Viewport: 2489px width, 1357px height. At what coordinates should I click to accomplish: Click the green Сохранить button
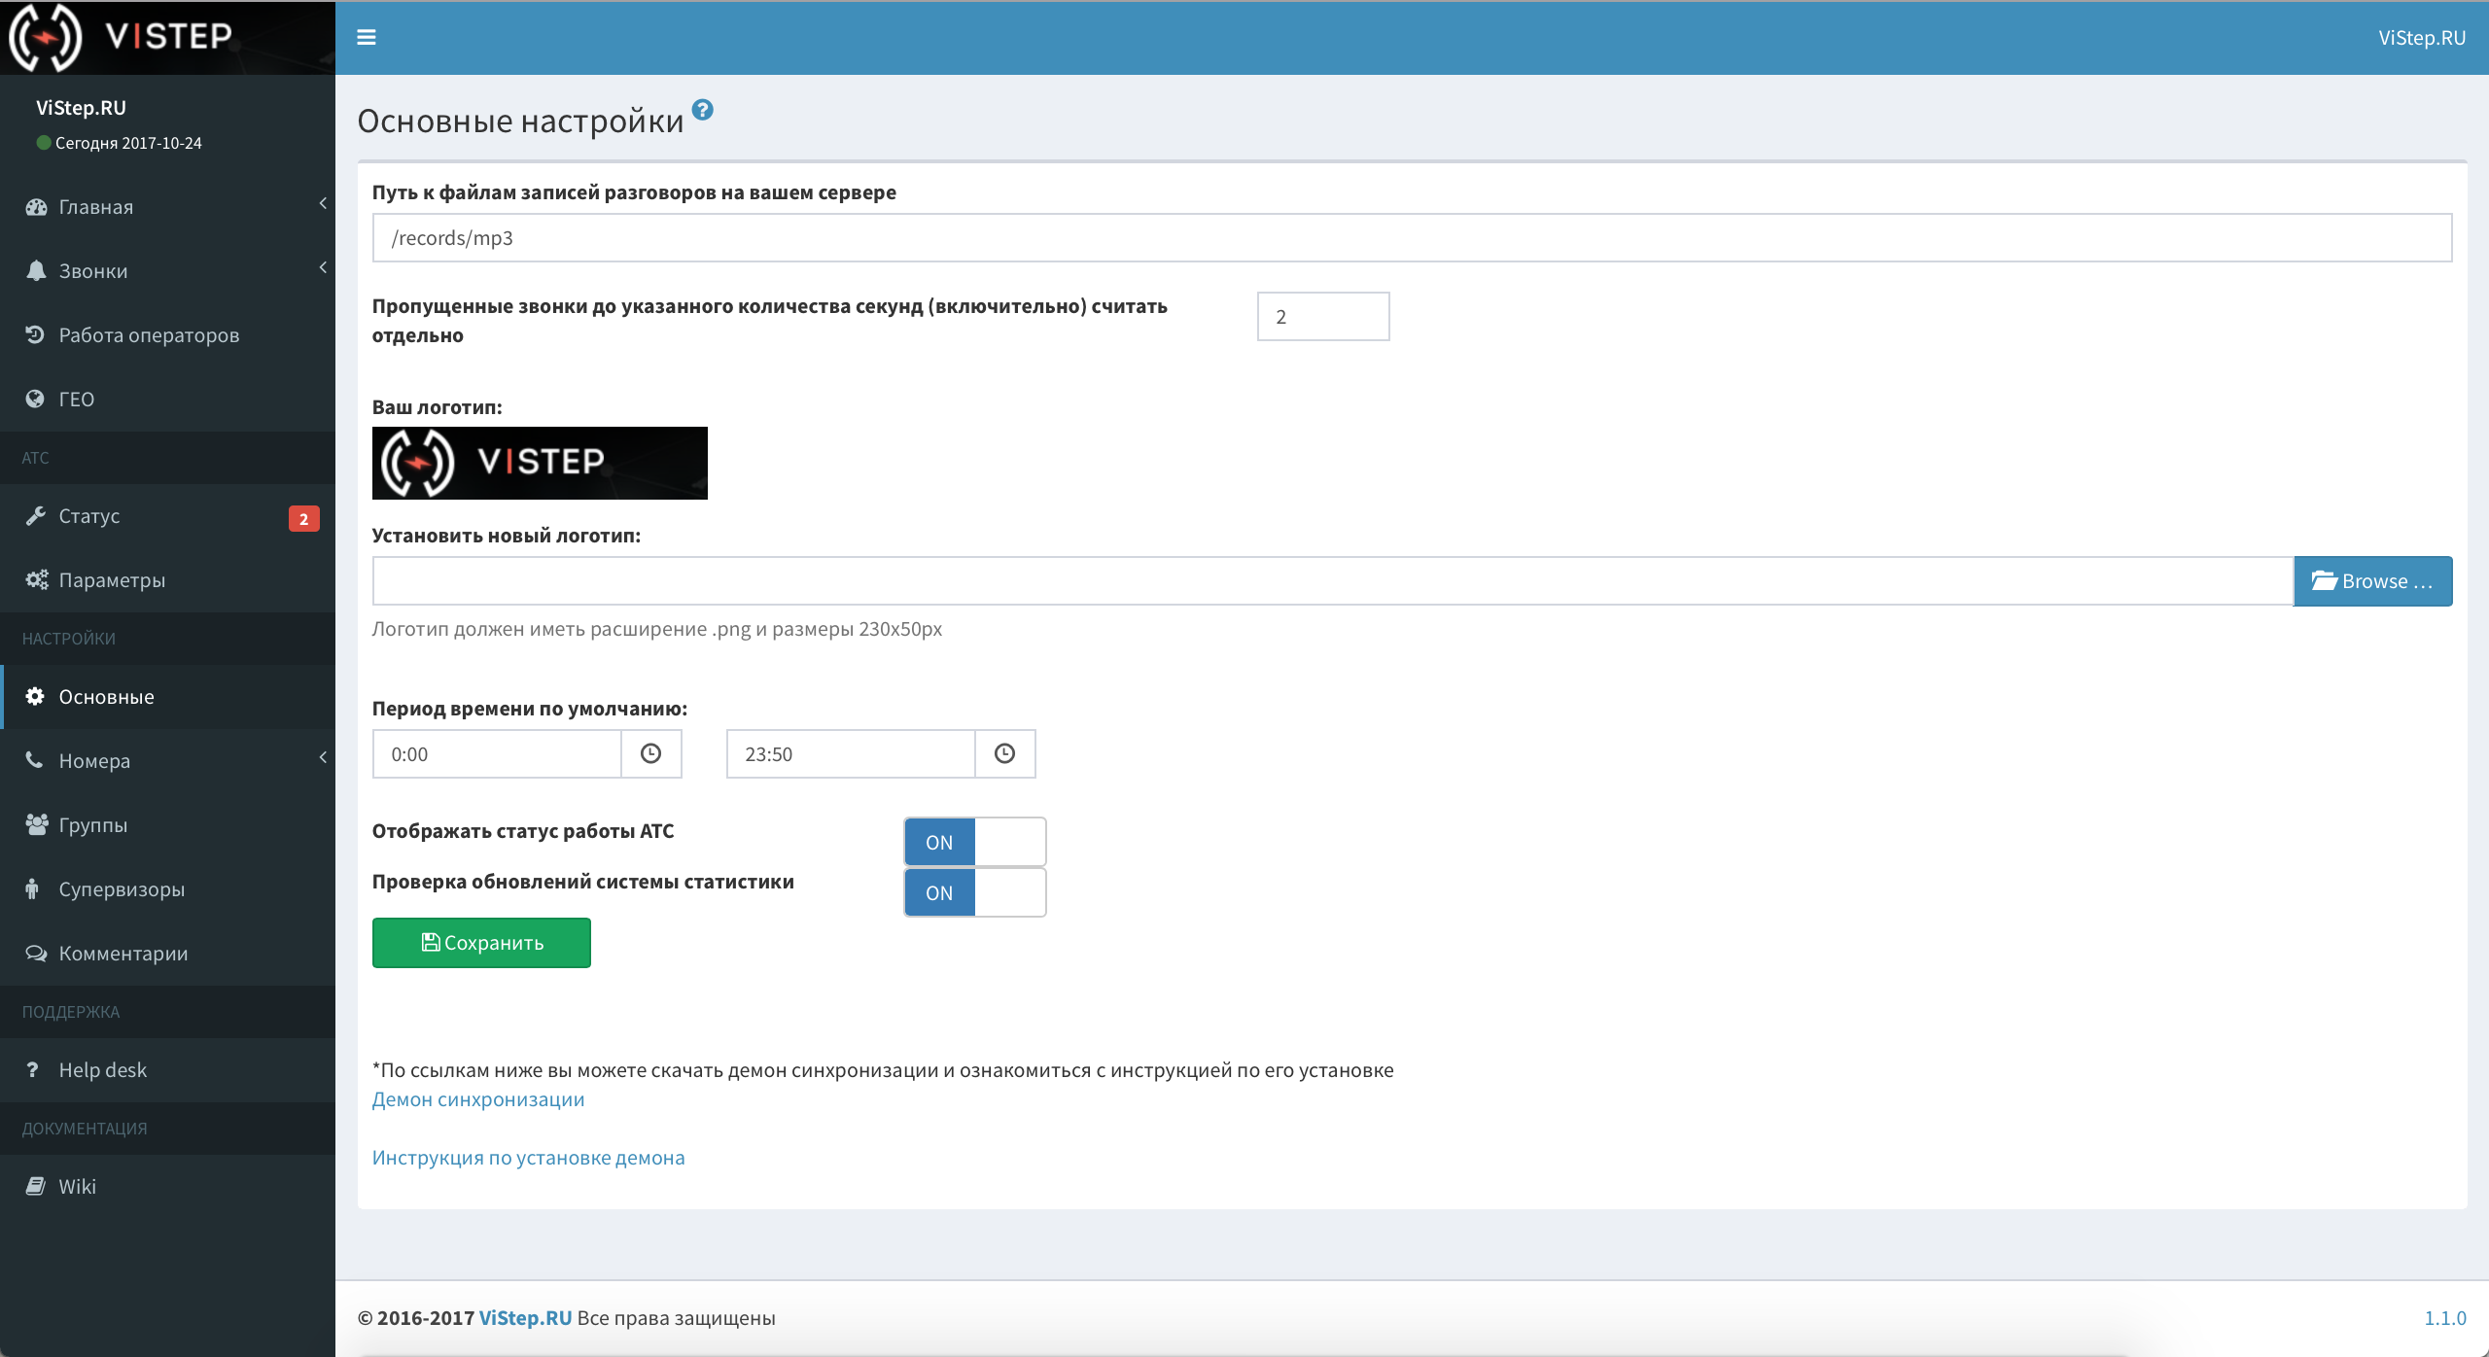point(480,942)
